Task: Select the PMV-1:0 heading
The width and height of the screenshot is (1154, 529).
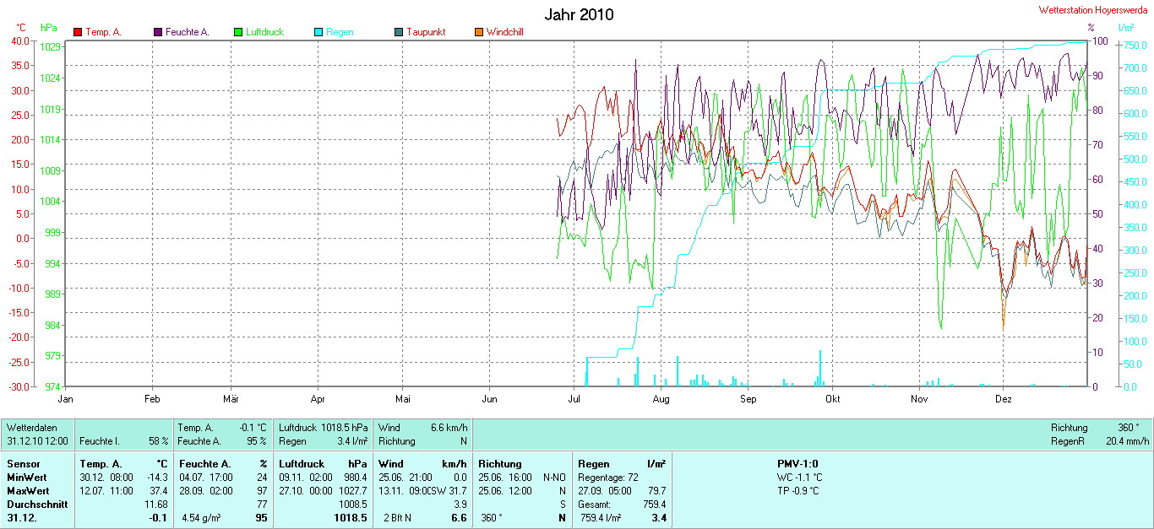Action: pyautogui.click(x=797, y=464)
